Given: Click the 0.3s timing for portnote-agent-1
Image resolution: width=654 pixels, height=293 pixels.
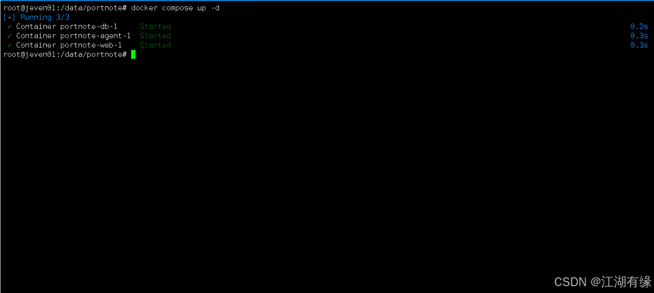Looking at the screenshot, I should 639,36.
